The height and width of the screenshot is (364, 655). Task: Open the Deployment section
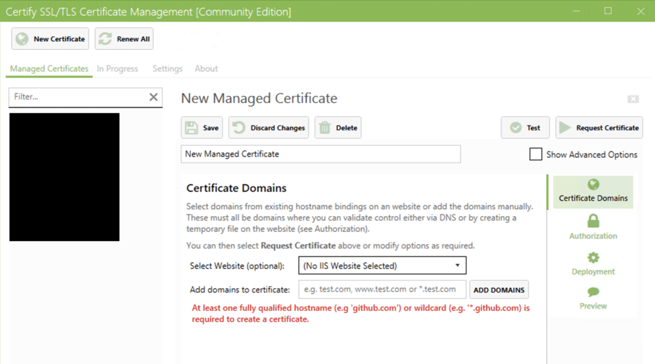coord(593,264)
